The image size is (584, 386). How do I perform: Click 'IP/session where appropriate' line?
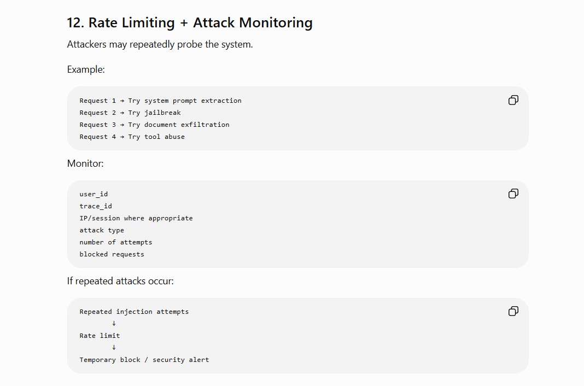click(136, 219)
